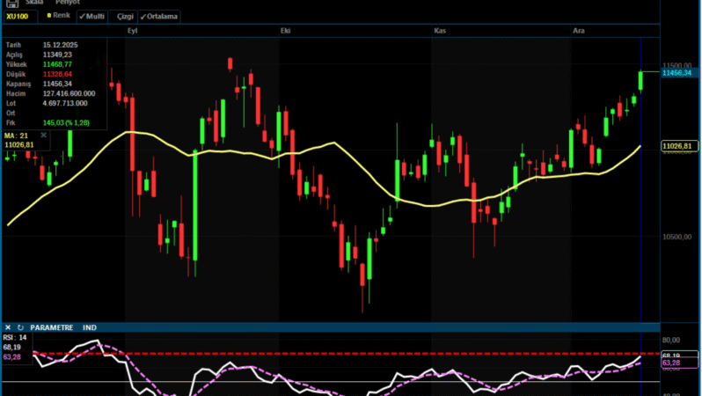Click the XU100 symbol field
The width and height of the screenshot is (702, 396).
18,16
